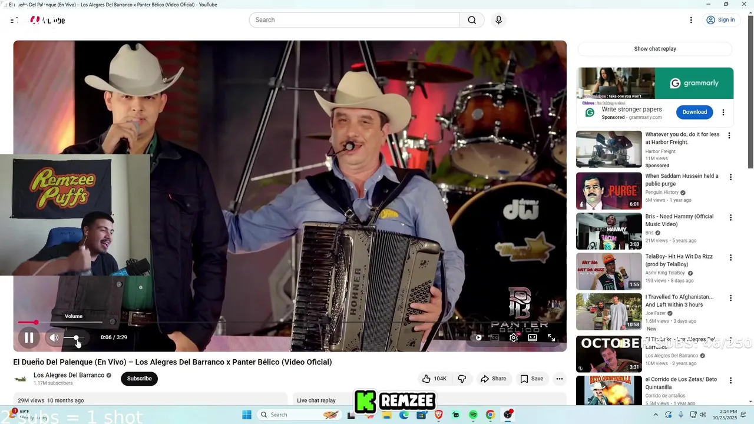Click Sign in button
This screenshot has height=424, width=754.
(720, 20)
